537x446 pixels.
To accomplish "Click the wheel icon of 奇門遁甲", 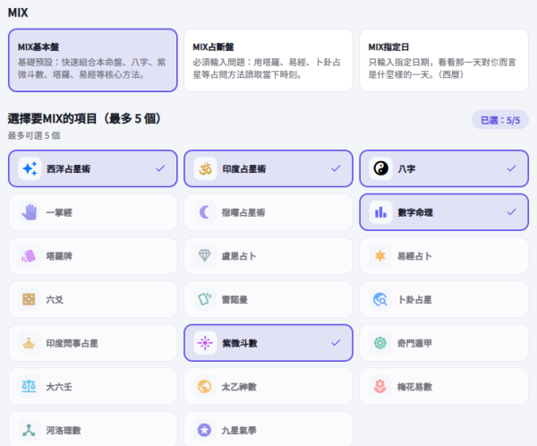I will click(380, 343).
